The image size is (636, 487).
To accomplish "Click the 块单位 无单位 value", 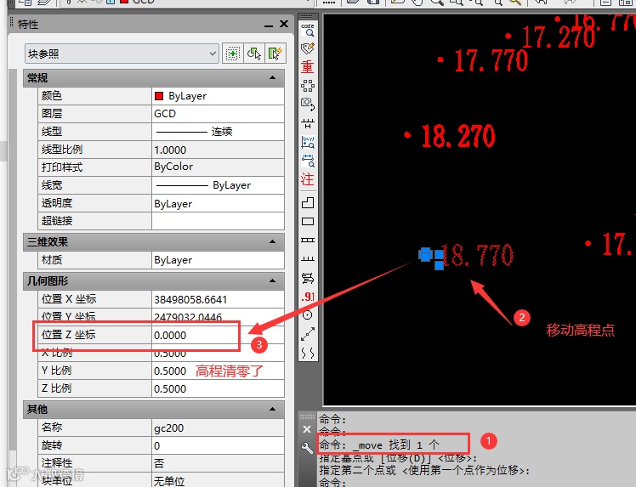I will point(218,481).
